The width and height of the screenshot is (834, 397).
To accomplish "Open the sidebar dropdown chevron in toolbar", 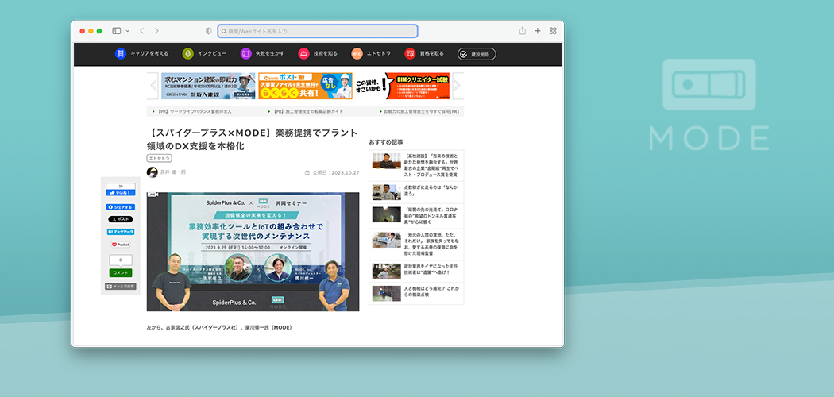I will coord(127,31).
